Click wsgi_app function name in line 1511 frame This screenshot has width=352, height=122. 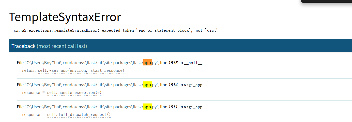193,107
